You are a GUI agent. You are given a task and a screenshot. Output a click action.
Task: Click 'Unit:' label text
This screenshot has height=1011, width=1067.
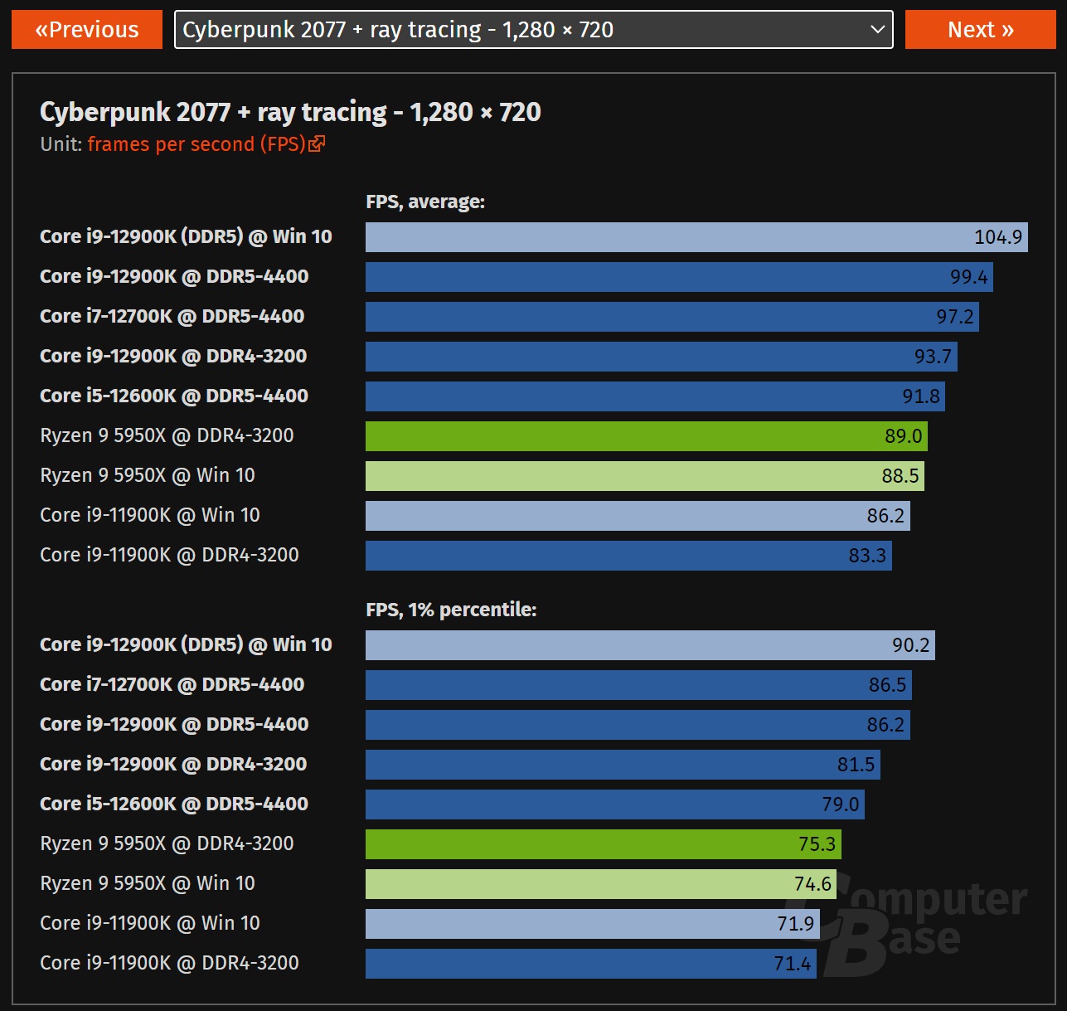[61, 144]
